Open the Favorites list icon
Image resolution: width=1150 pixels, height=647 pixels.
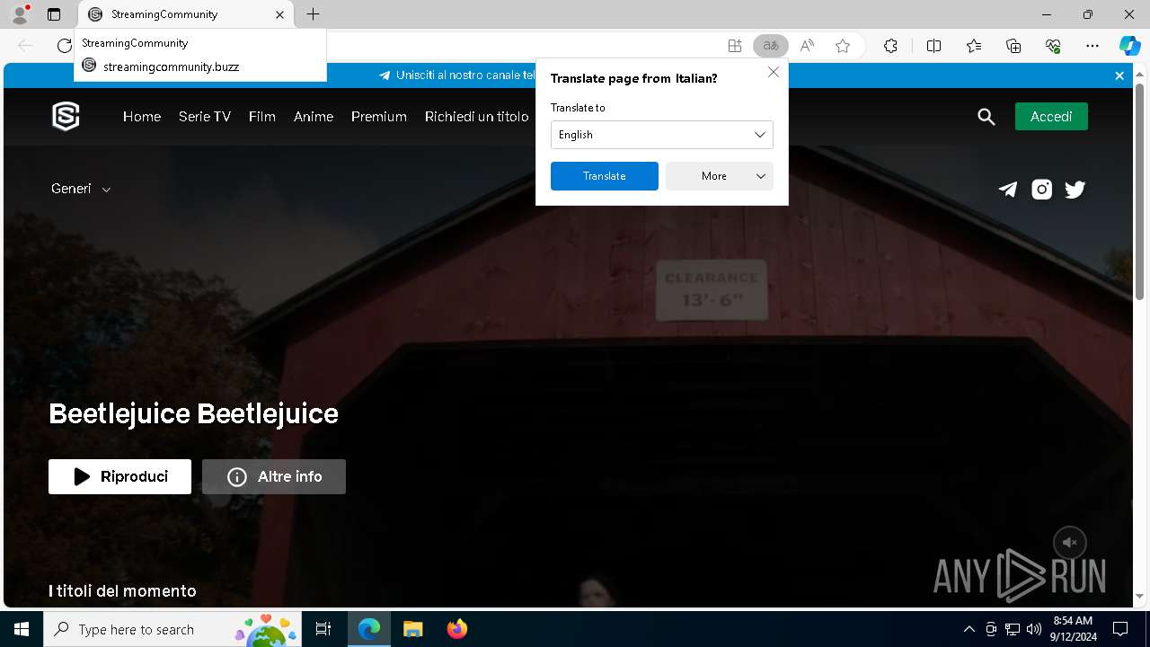[x=974, y=46]
